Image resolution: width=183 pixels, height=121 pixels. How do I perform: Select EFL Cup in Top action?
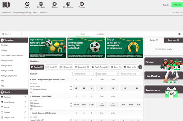click(4, 45)
